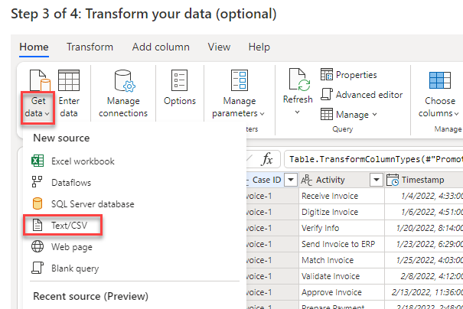Open the Get data menu
463x309 pixels.
coord(37,107)
